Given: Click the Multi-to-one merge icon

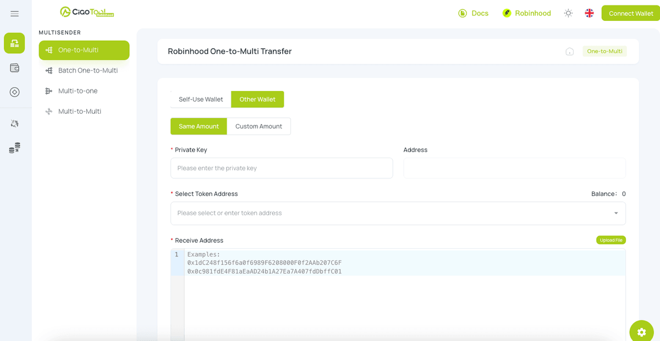Looking at the screenshot, I should point(49,91).
